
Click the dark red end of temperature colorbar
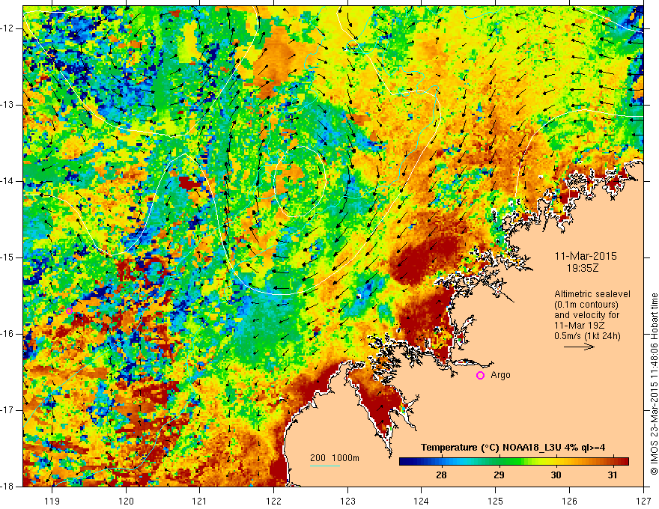point(622,462)
